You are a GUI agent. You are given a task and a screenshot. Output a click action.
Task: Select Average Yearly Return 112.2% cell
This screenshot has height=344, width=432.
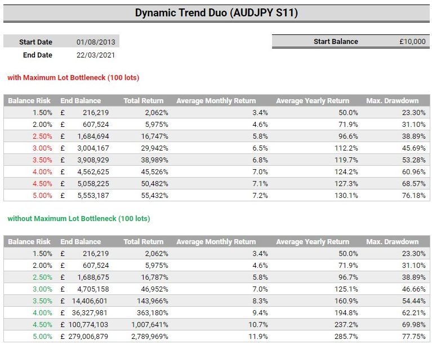click(x=346, y=148)
